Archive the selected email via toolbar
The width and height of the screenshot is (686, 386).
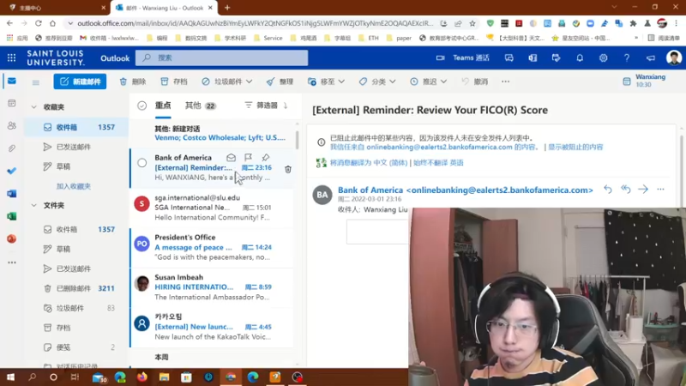(x=174, y=81)
